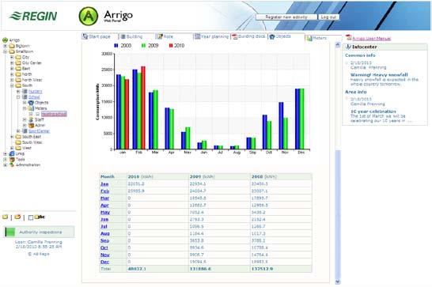
Task: Open the Arrigo User Manual link
Action: pyautogui.click(x=371, y=39)
